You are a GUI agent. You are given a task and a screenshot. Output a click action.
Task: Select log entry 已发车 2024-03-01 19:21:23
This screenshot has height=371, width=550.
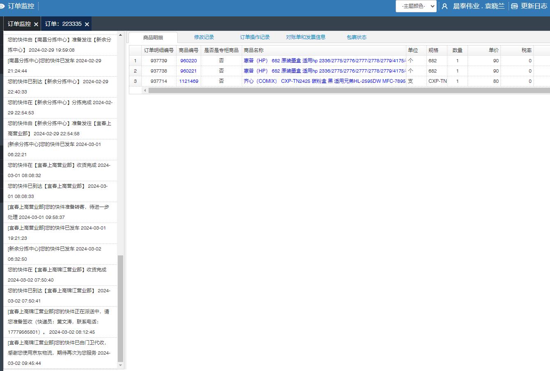tap(60, 233)
